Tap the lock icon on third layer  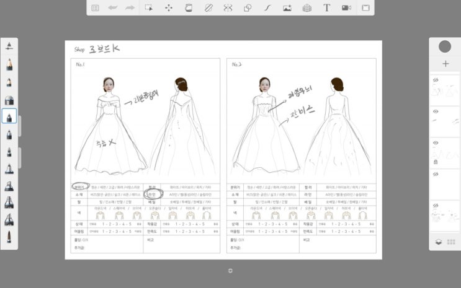pos(436,162)
